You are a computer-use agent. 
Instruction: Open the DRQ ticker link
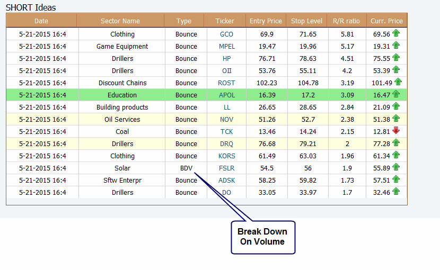[226, 144]
